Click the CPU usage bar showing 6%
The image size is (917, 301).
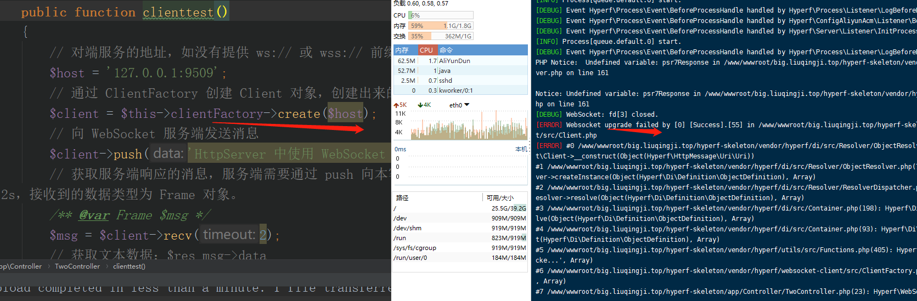click(x=441, y=15)
